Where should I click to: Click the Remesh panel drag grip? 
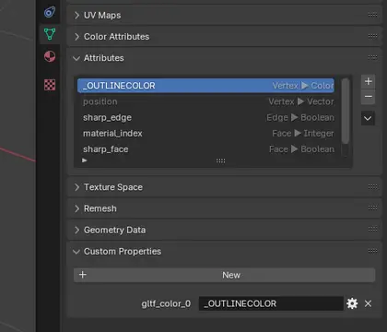[372, 208]
